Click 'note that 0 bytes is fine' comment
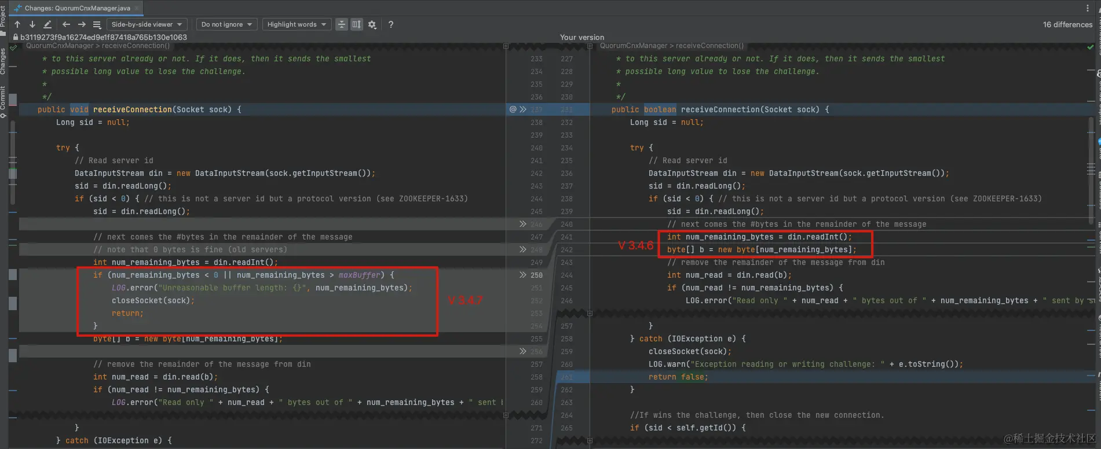 191,249
